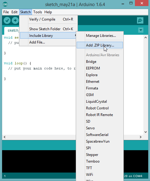The image size is (150, 181).
Task: Click the horizontal scroll right arrow
Action: coord(141,137)
